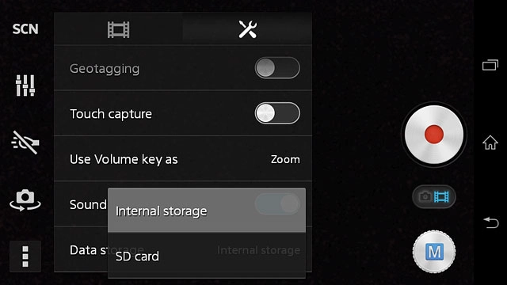The width and height of the screenshot is (507, 285).
Task: Open the SCN scene selection mode
Action: pyautogui.click(x=25, y=29)
